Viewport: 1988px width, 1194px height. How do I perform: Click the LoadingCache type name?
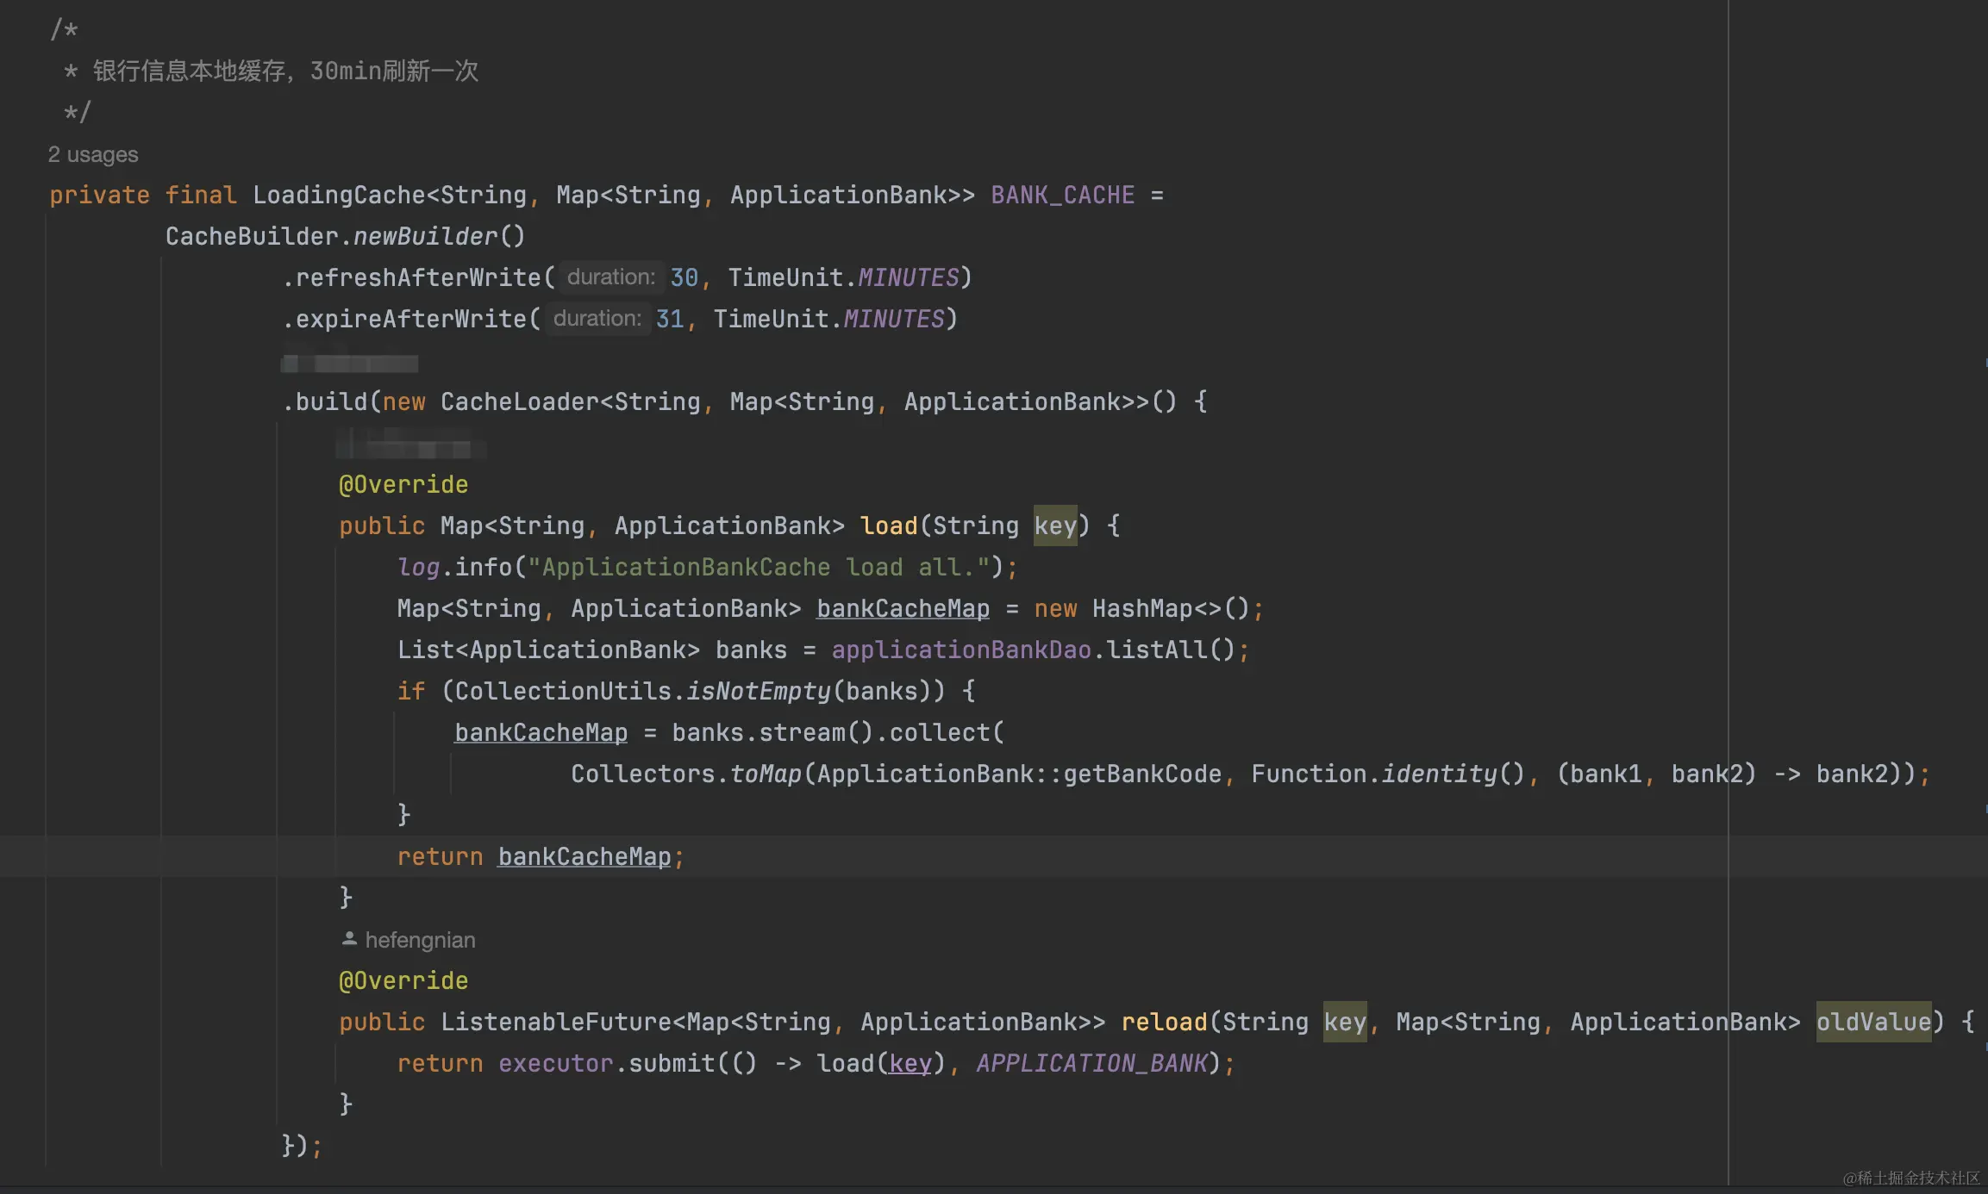(339, 195)
